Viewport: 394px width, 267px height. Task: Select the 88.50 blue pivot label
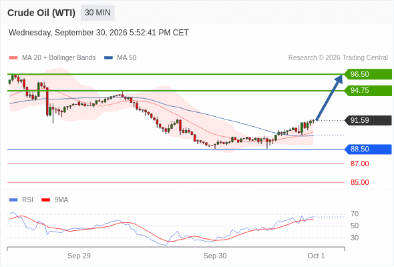click(368, 150)
